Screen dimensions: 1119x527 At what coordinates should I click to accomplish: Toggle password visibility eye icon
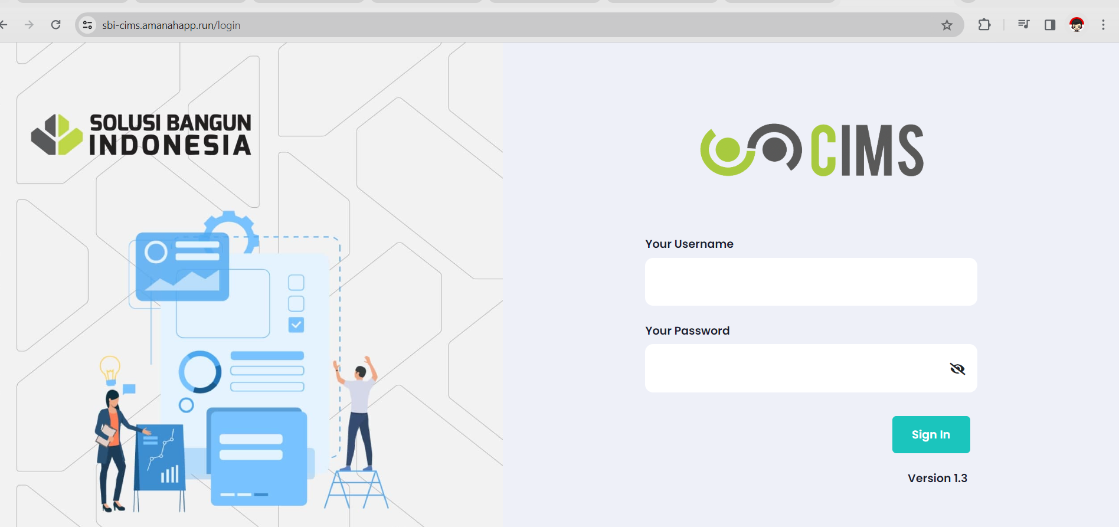click(x=957, y=369)
